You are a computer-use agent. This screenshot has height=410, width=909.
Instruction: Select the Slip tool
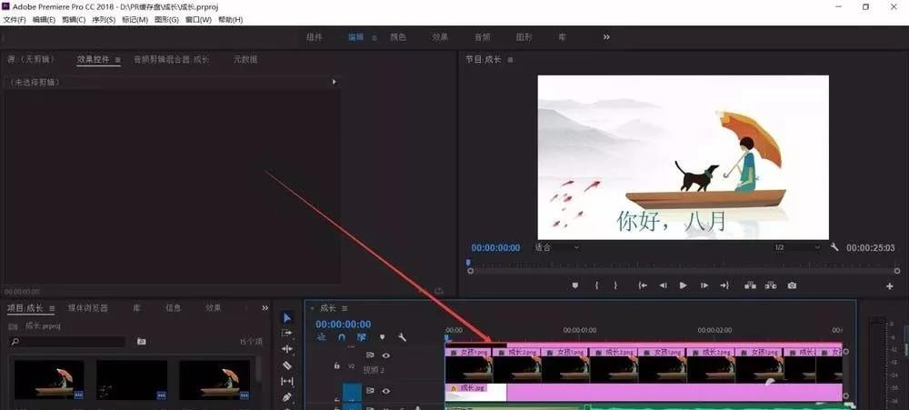tap(287, 381)
